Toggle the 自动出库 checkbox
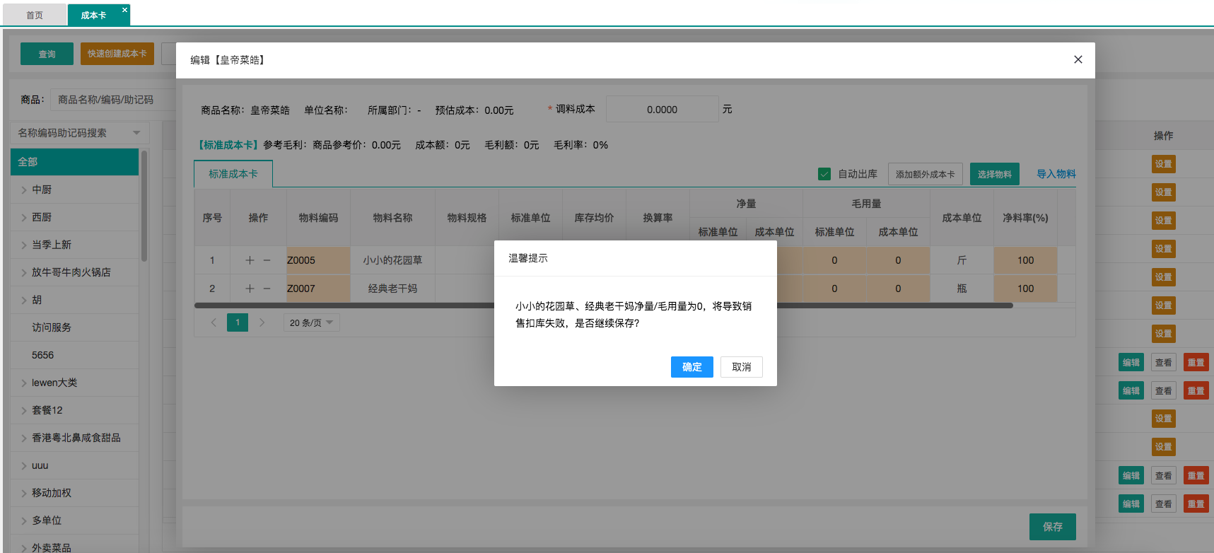Viewport: 1214px width, 553px height. 824,174
